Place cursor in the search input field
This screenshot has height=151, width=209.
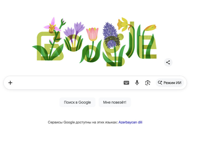pos(65,83)
